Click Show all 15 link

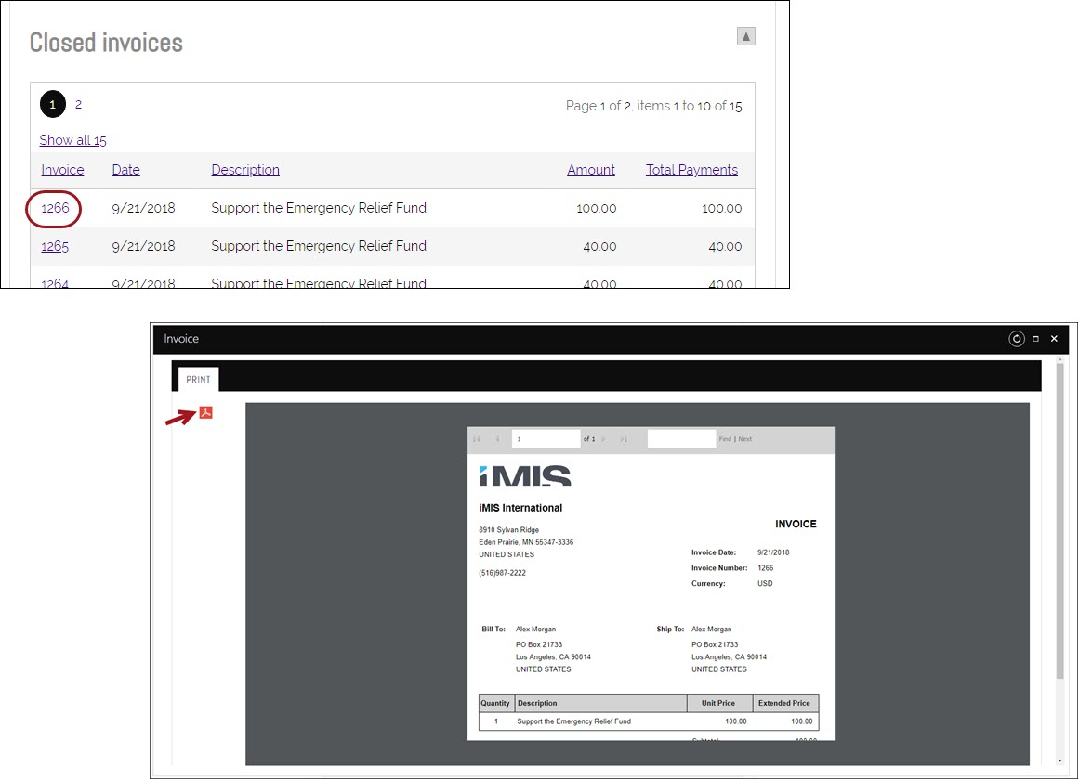click(x=72, y=140)
